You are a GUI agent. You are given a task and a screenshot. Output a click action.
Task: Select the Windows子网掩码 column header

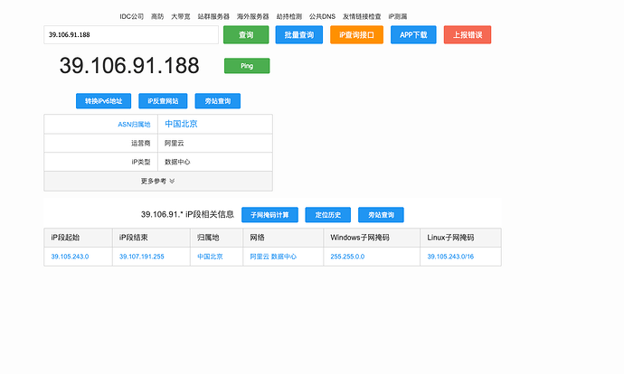pos(360,238)
